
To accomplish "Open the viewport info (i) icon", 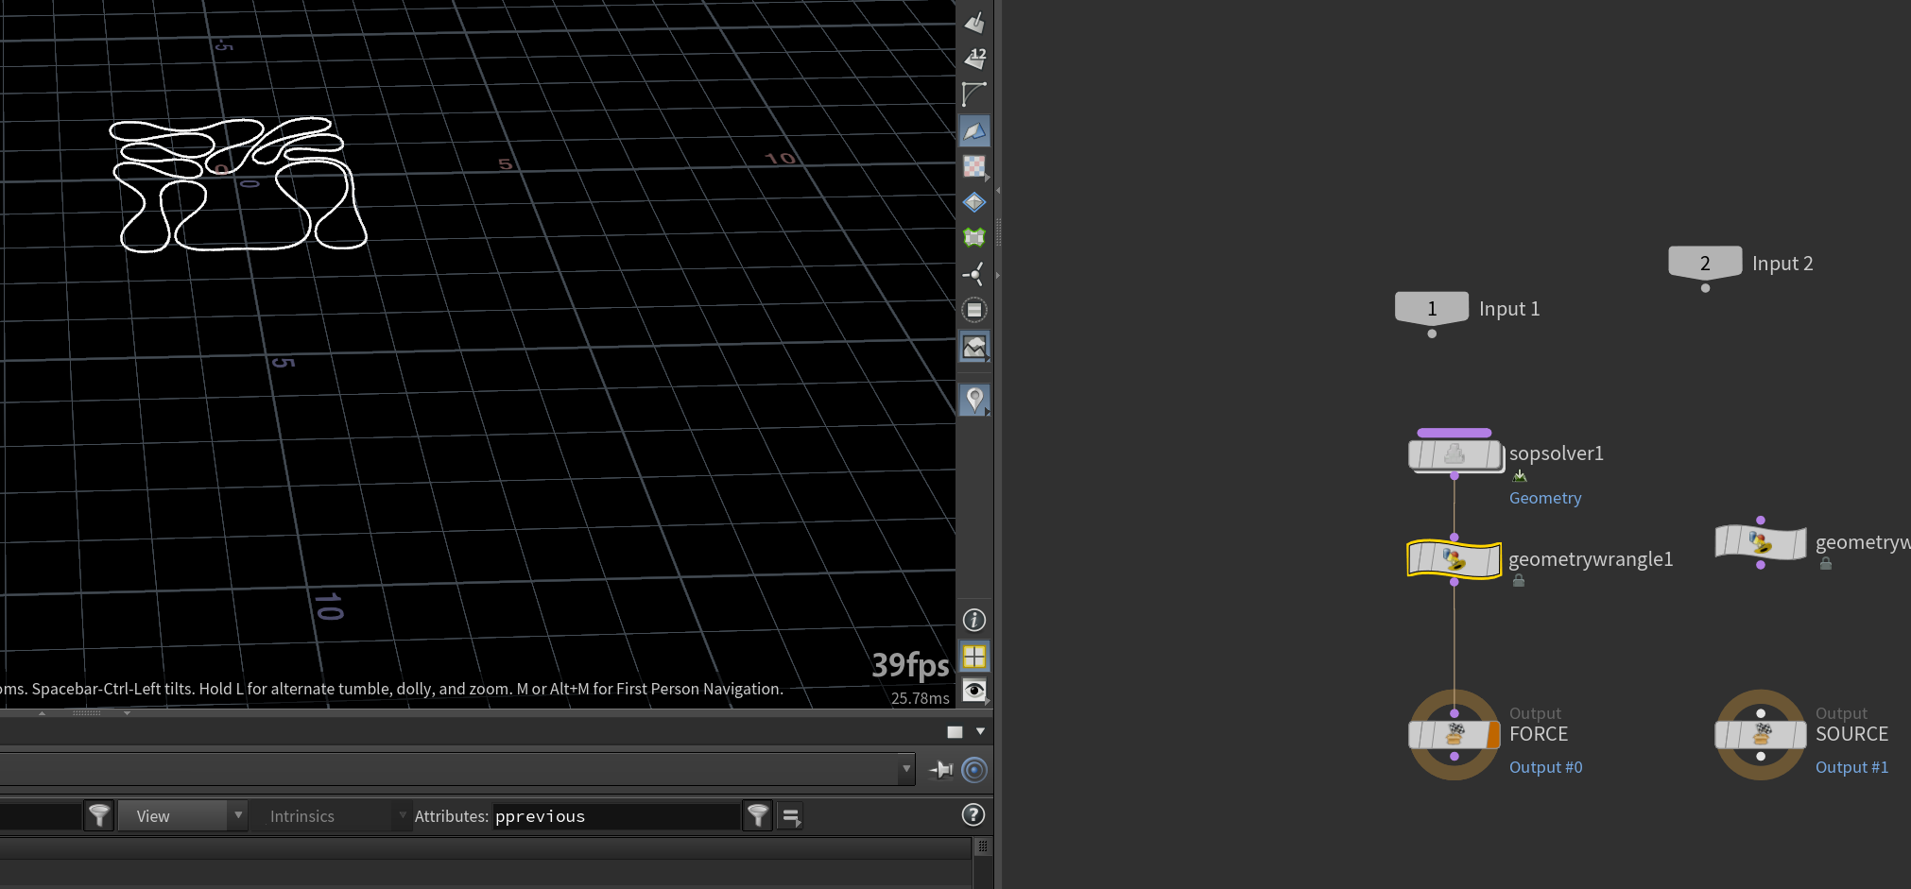I will coord(974,620).
